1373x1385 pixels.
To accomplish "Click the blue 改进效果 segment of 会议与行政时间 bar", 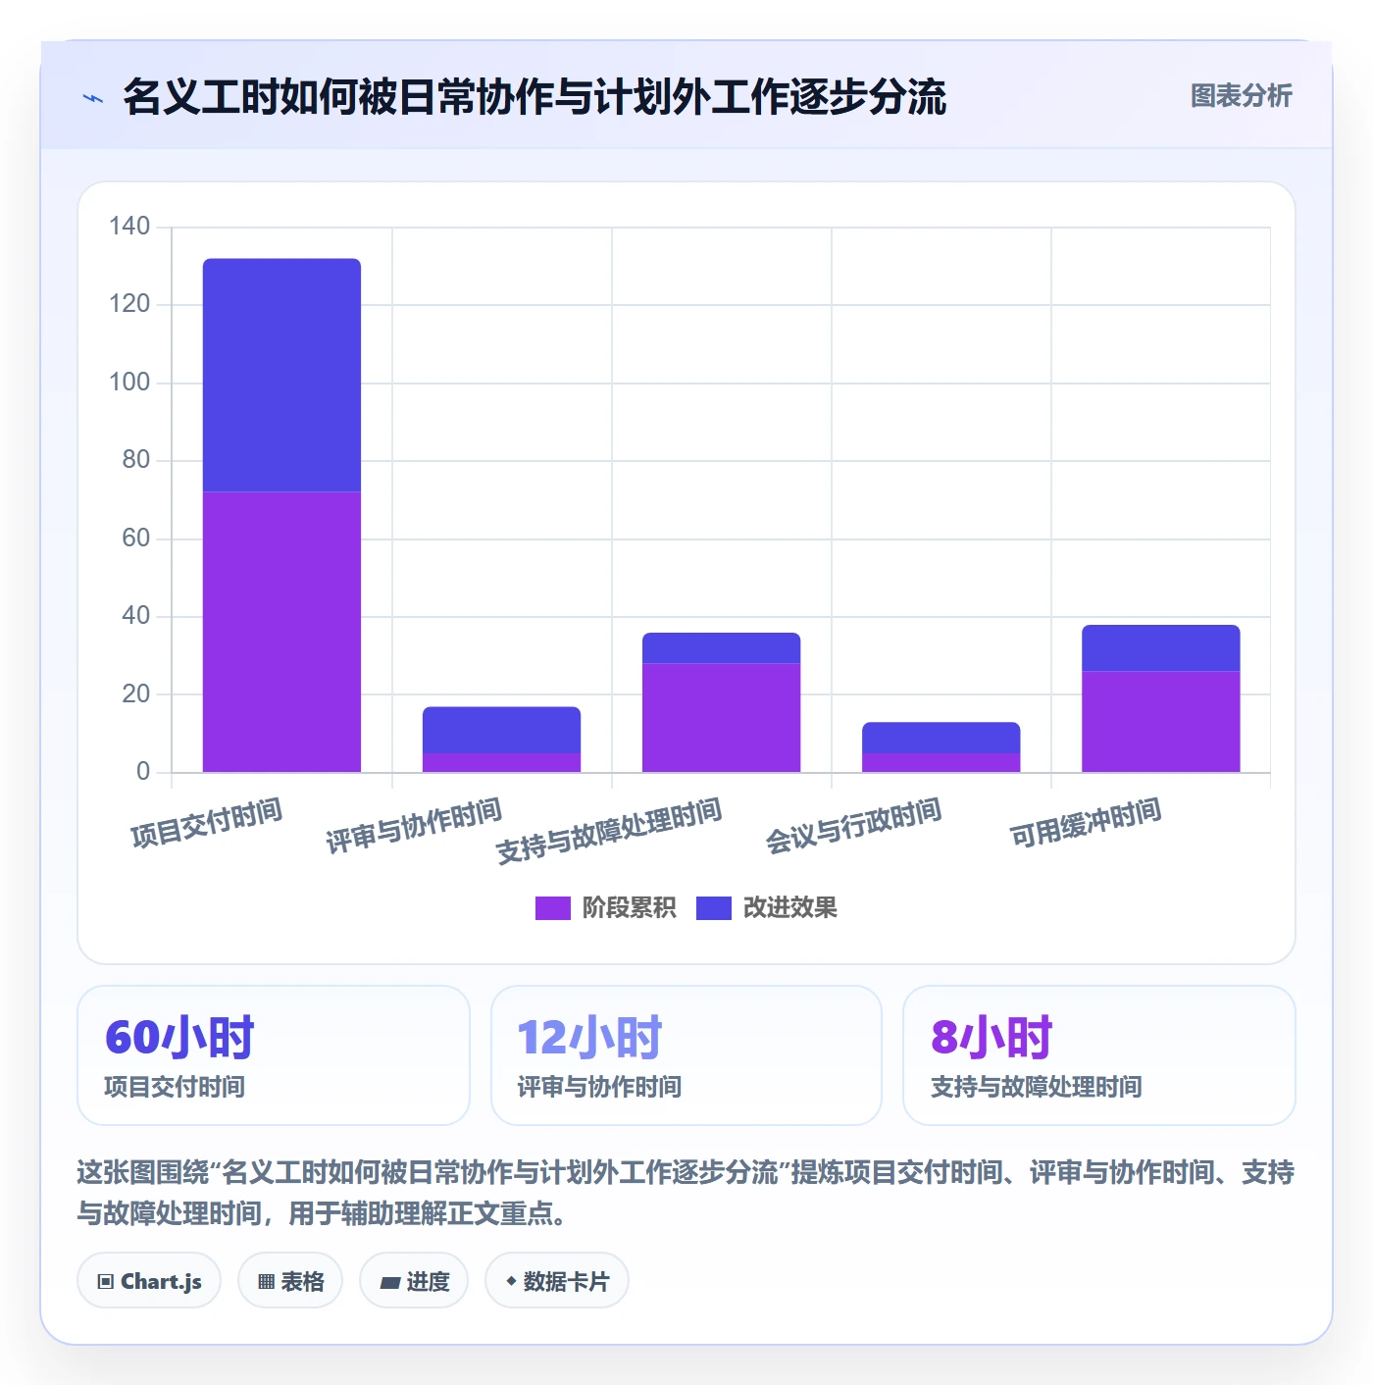I will pyautogui.click(x=941, y=738).
